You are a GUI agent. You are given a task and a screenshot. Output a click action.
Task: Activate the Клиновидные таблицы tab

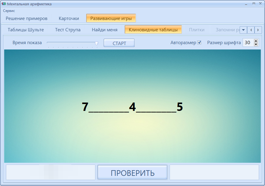pos(153,30)
